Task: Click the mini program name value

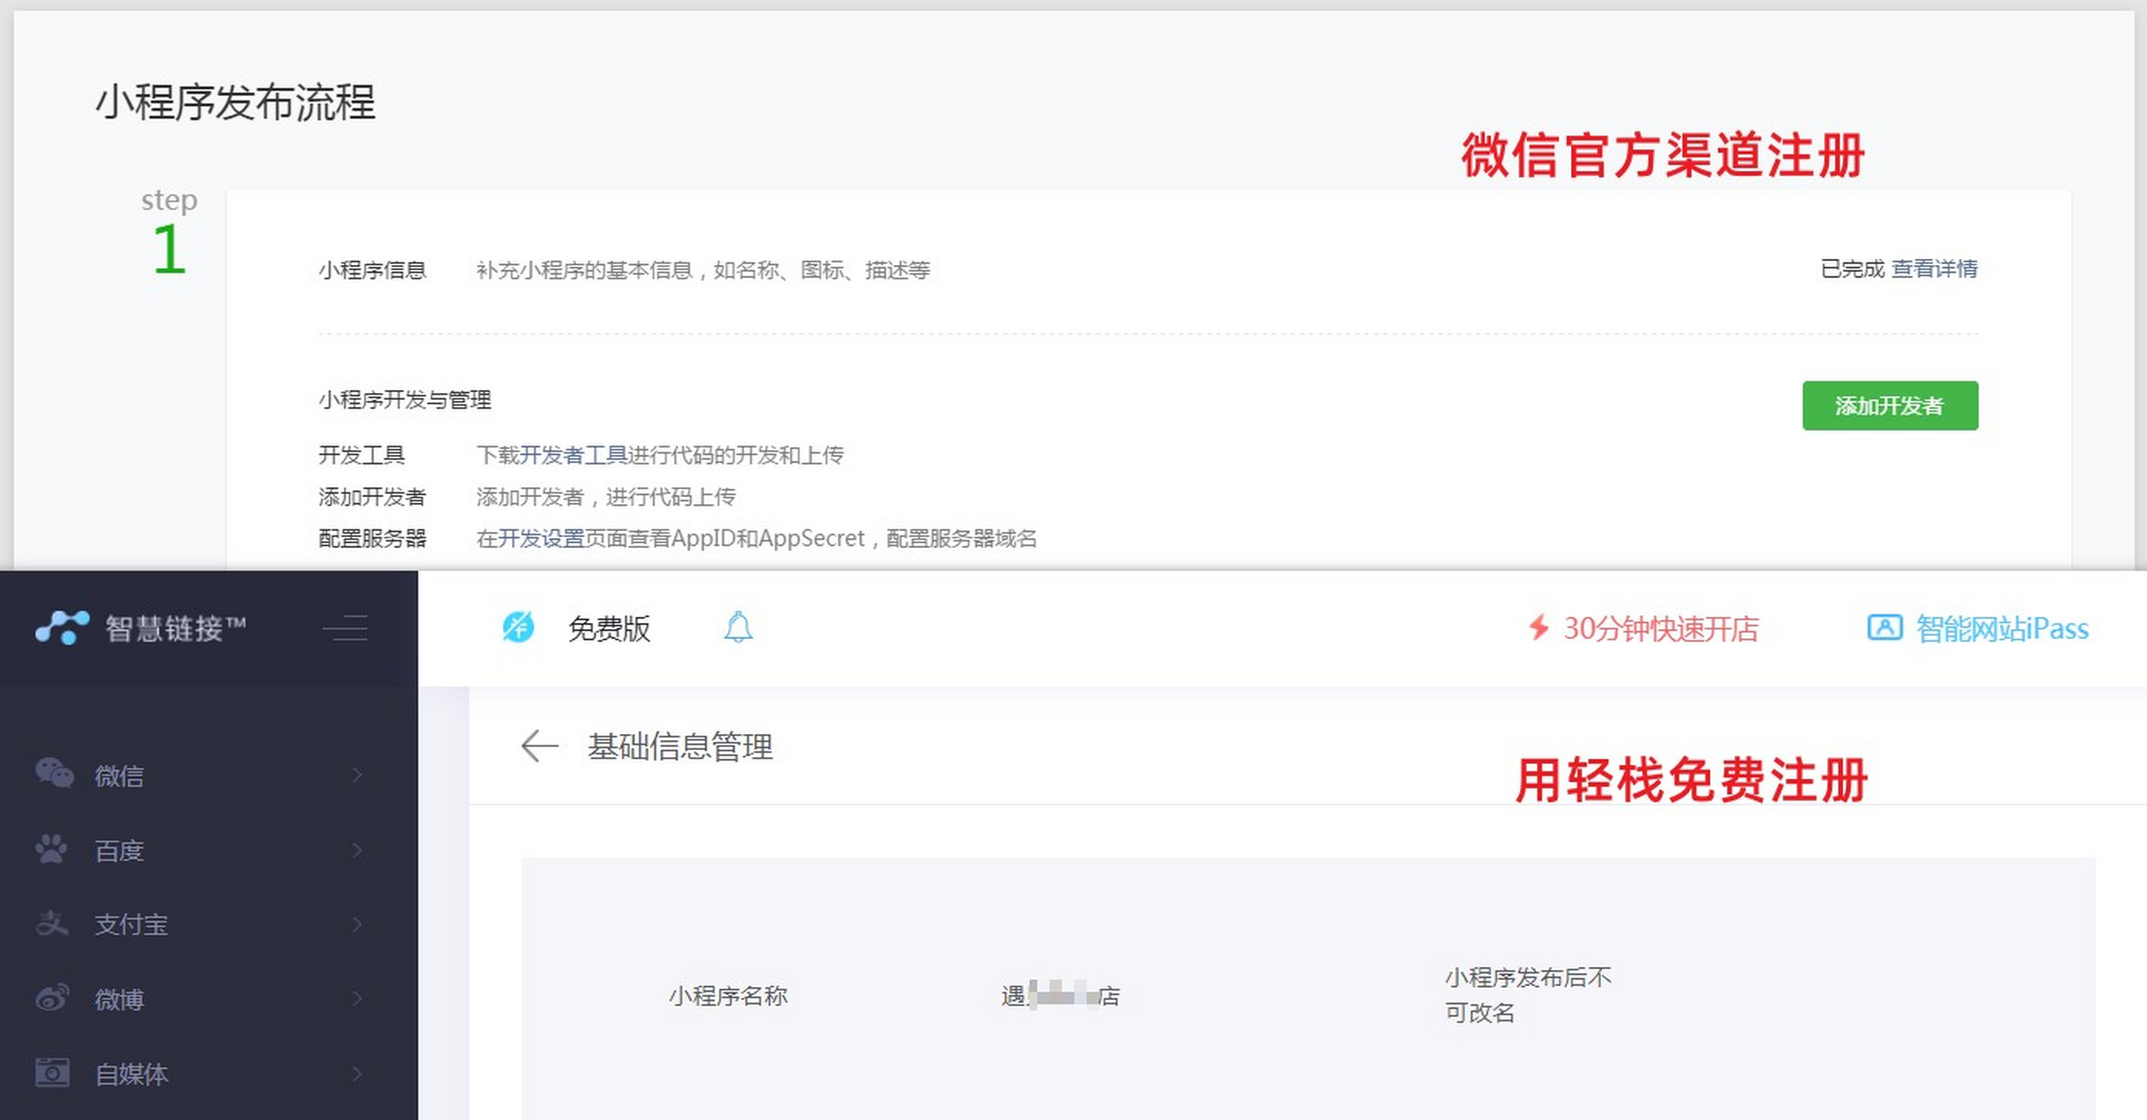Action: point(1060,996)
